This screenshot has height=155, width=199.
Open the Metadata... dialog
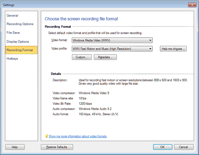(105, 57)
